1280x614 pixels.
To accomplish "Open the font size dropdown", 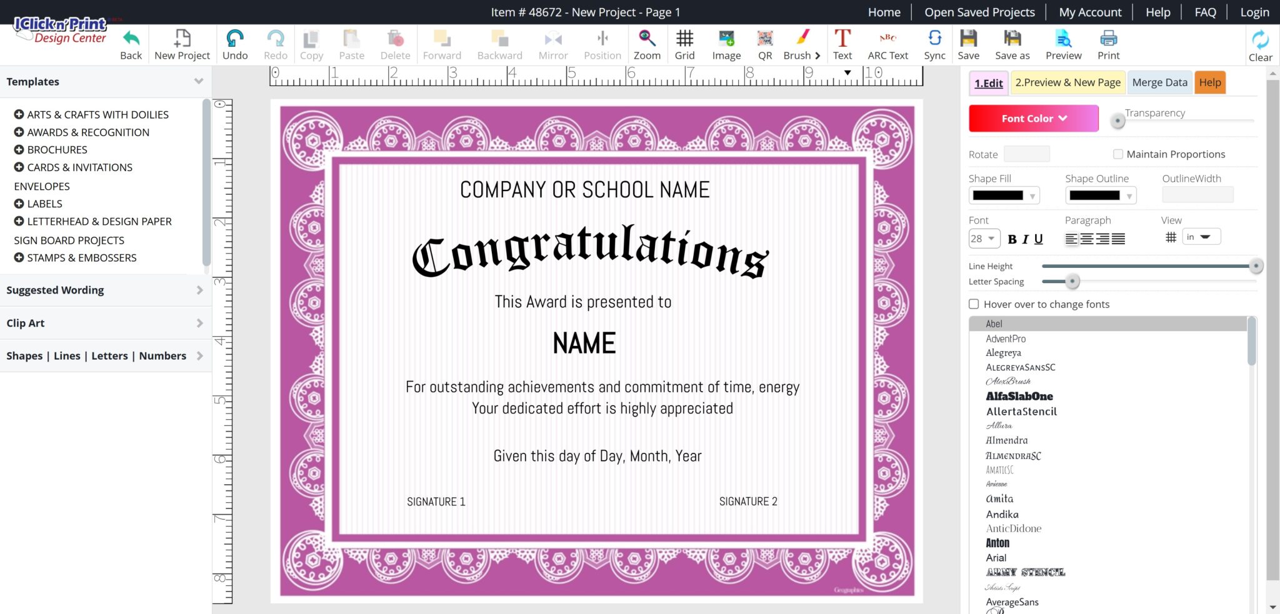I will coord(984,239).
